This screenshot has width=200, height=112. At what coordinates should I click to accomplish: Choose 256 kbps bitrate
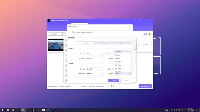(x=122, y=68)
